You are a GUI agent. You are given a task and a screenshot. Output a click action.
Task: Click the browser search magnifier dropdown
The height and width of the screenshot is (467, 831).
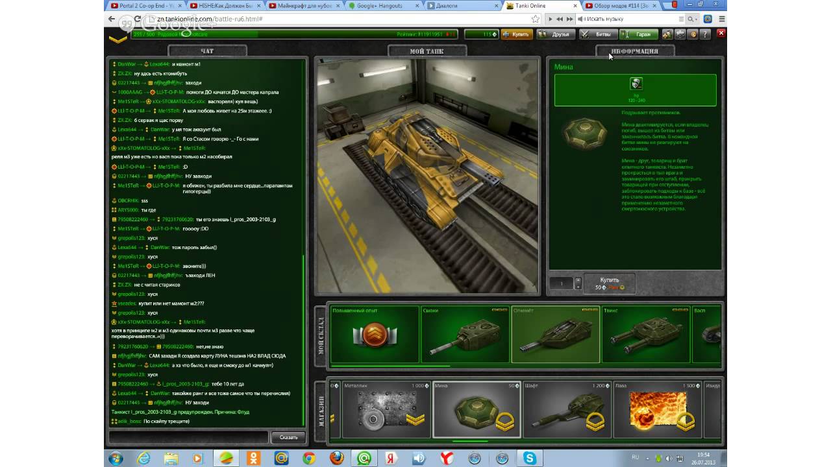(693, 19)
